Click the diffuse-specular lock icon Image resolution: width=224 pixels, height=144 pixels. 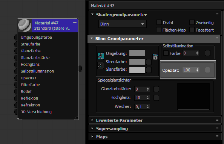[101, 65]
